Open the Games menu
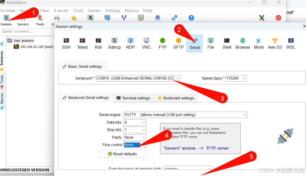This screenshot has width=306, height=176. pos(94,11)
